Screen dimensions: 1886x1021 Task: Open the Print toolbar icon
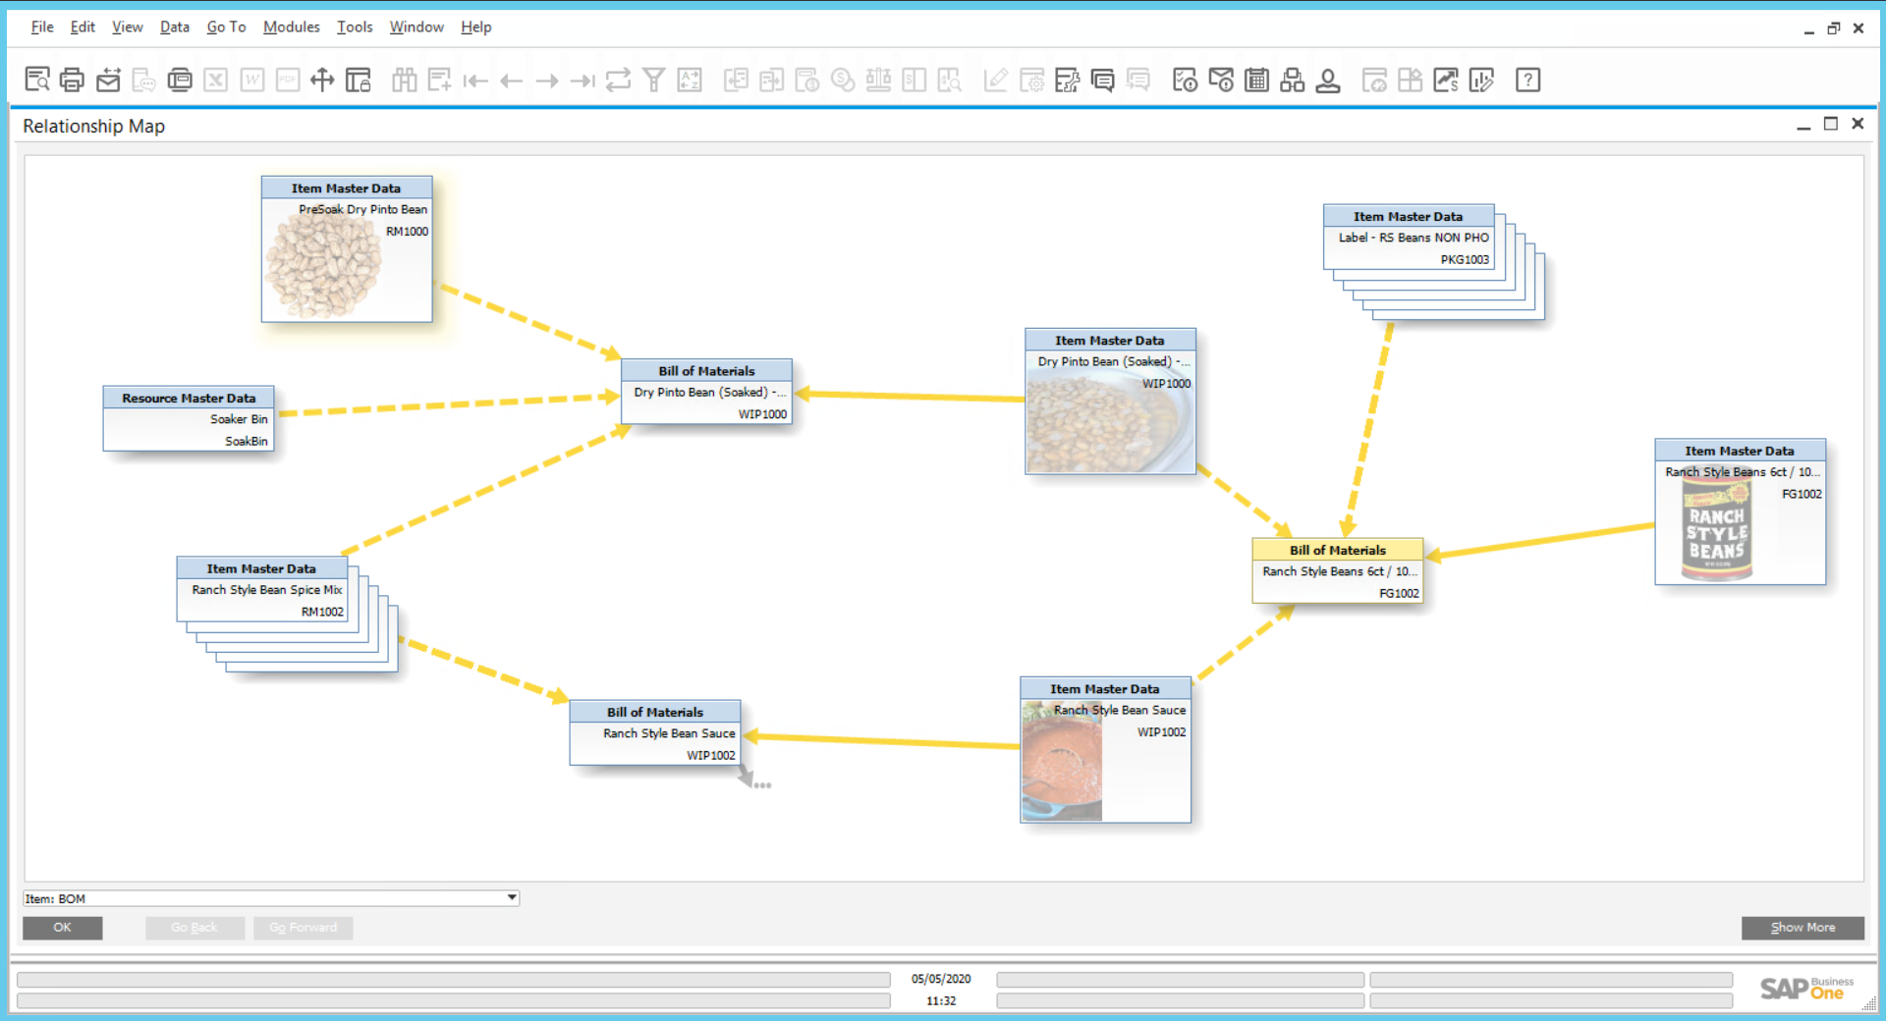tap(72, 80)
